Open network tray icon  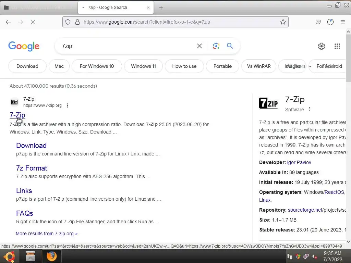[x=289, y=256]
